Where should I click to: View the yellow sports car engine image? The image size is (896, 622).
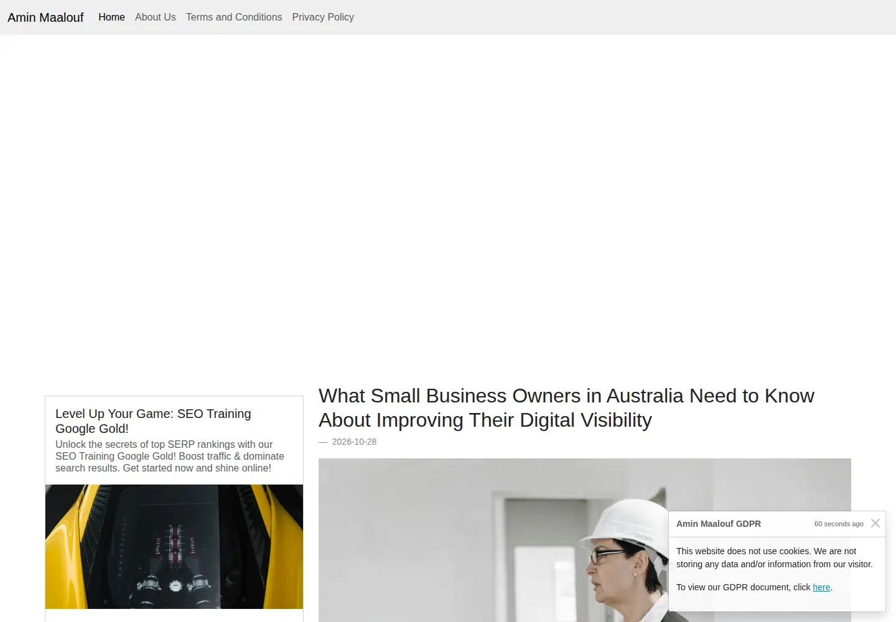174,547
